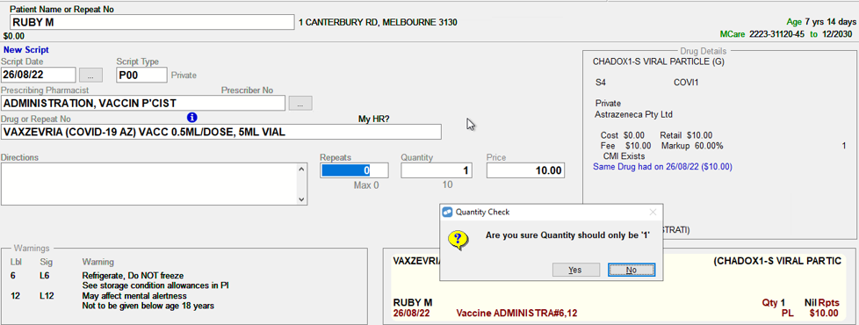Screen dimensions: 859x325
Task: Click the 'My HR?' label
Action: coord(373,119)
